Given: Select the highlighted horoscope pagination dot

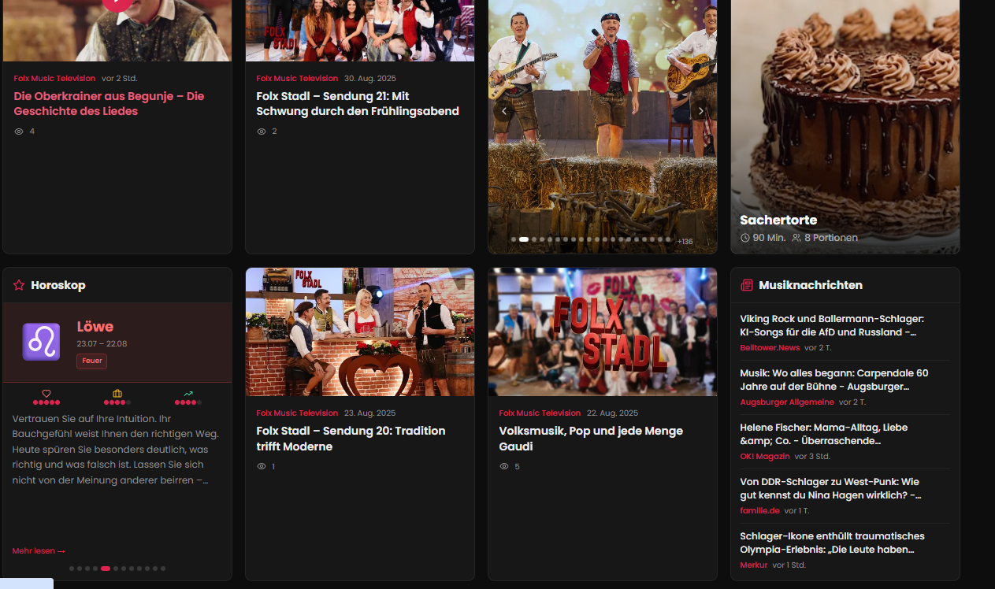Looking at the screenshot, I should click(106, 569).
